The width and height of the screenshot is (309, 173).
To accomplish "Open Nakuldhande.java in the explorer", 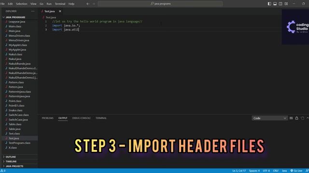I will pos(19,63).
